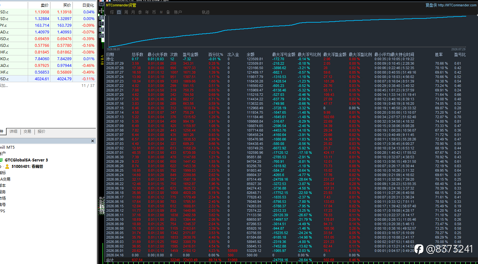Click the 总手数 column header

[138, 54]
